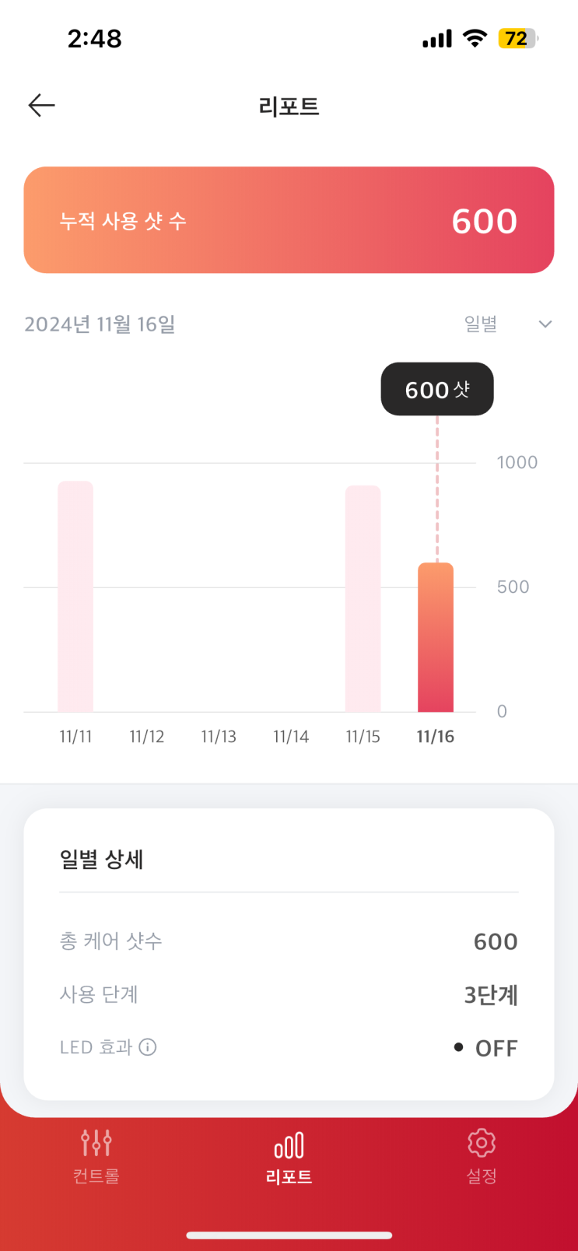Expand the 일별 period chevron
Viewport: 578px width, 1251px height.
pyautogui.click(x=545, y=324)
